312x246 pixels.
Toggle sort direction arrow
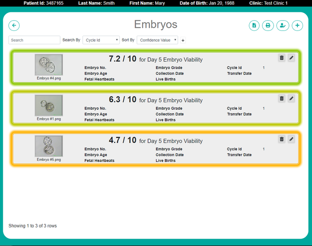(x=183, y=40)
